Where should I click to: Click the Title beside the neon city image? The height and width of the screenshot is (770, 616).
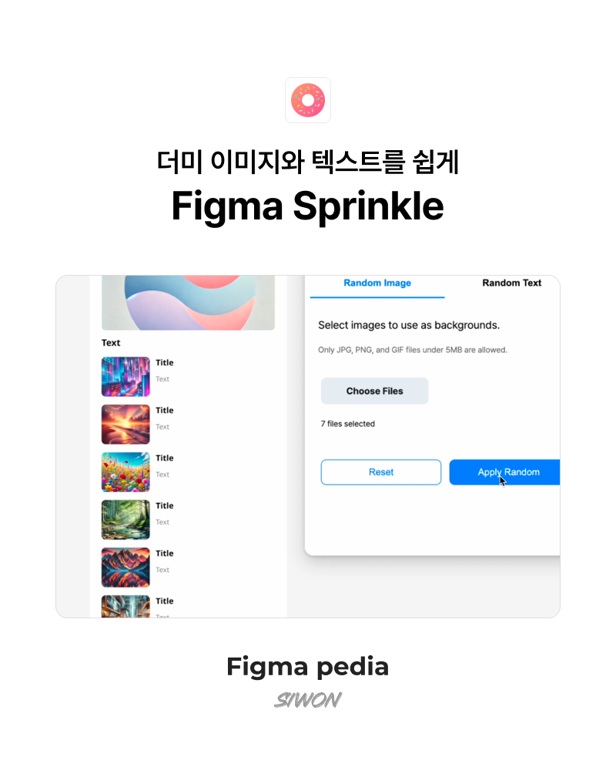pyautogui.click(x=165, y=363)
